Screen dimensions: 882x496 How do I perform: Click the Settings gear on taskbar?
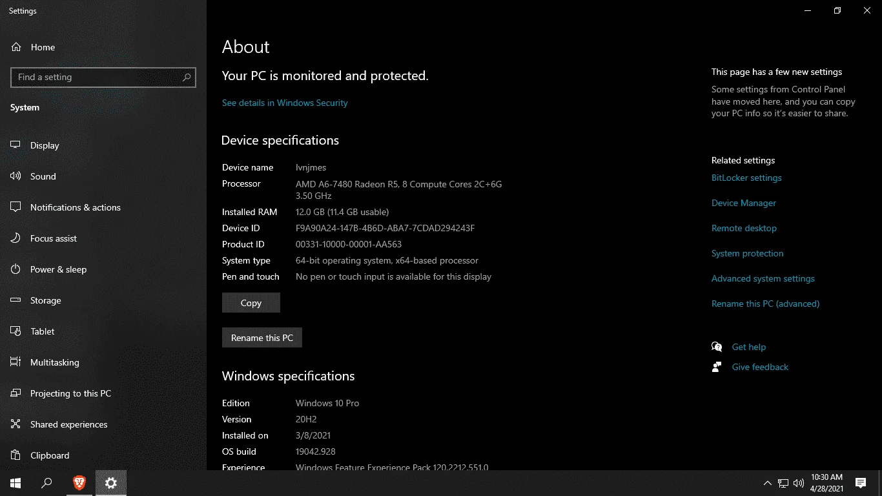(x=111, y=483)
